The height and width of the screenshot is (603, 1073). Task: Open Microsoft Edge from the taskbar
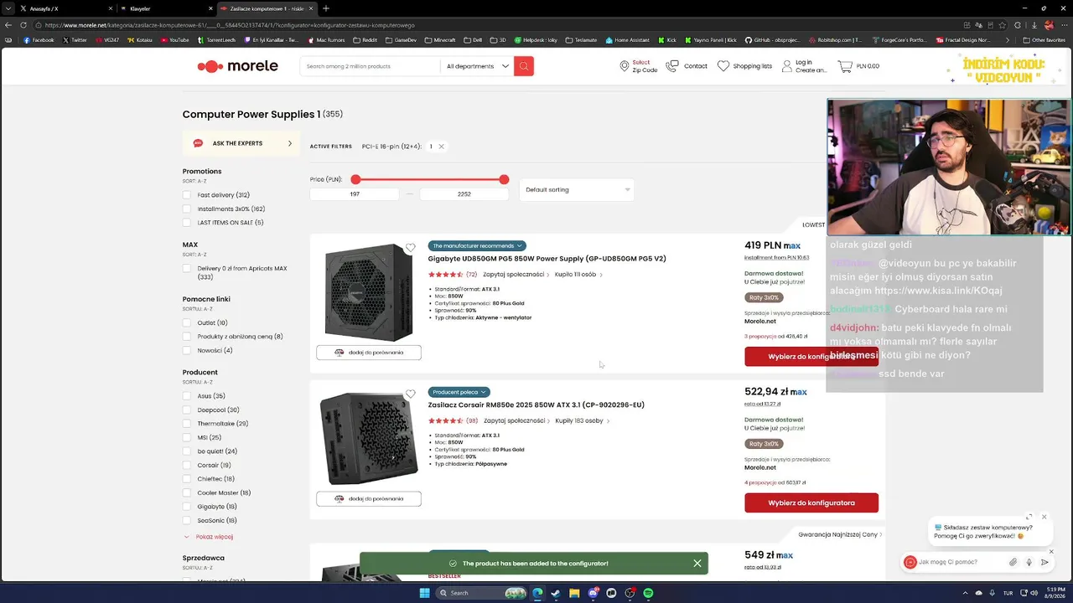pos(537,593)
